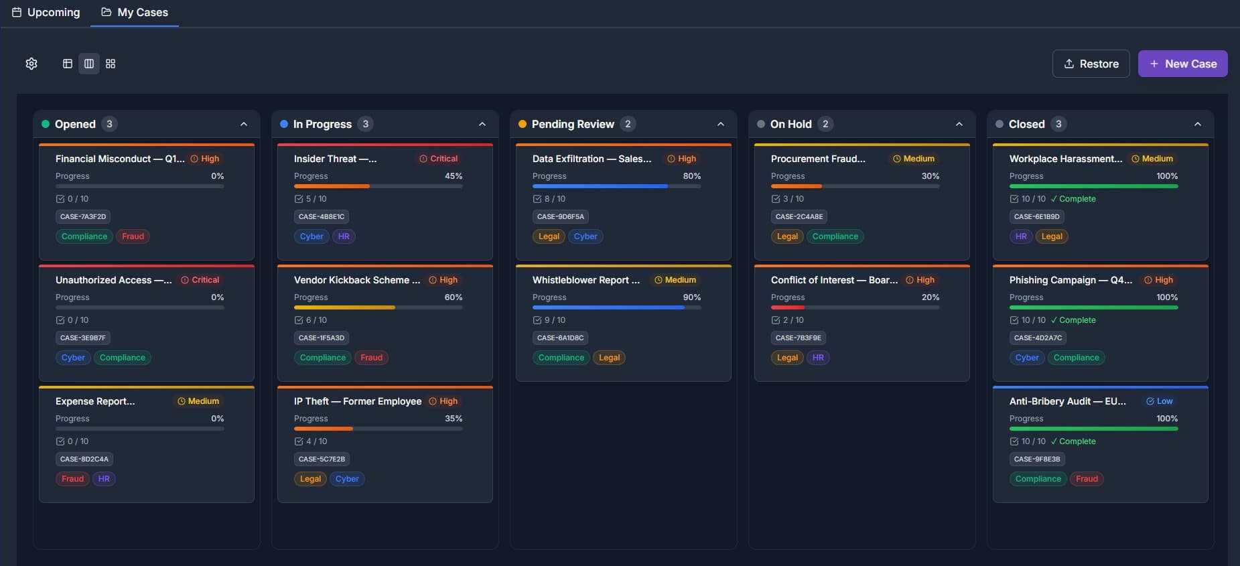
Task: Switch to the table layout view
Action: tap(68, 64)
